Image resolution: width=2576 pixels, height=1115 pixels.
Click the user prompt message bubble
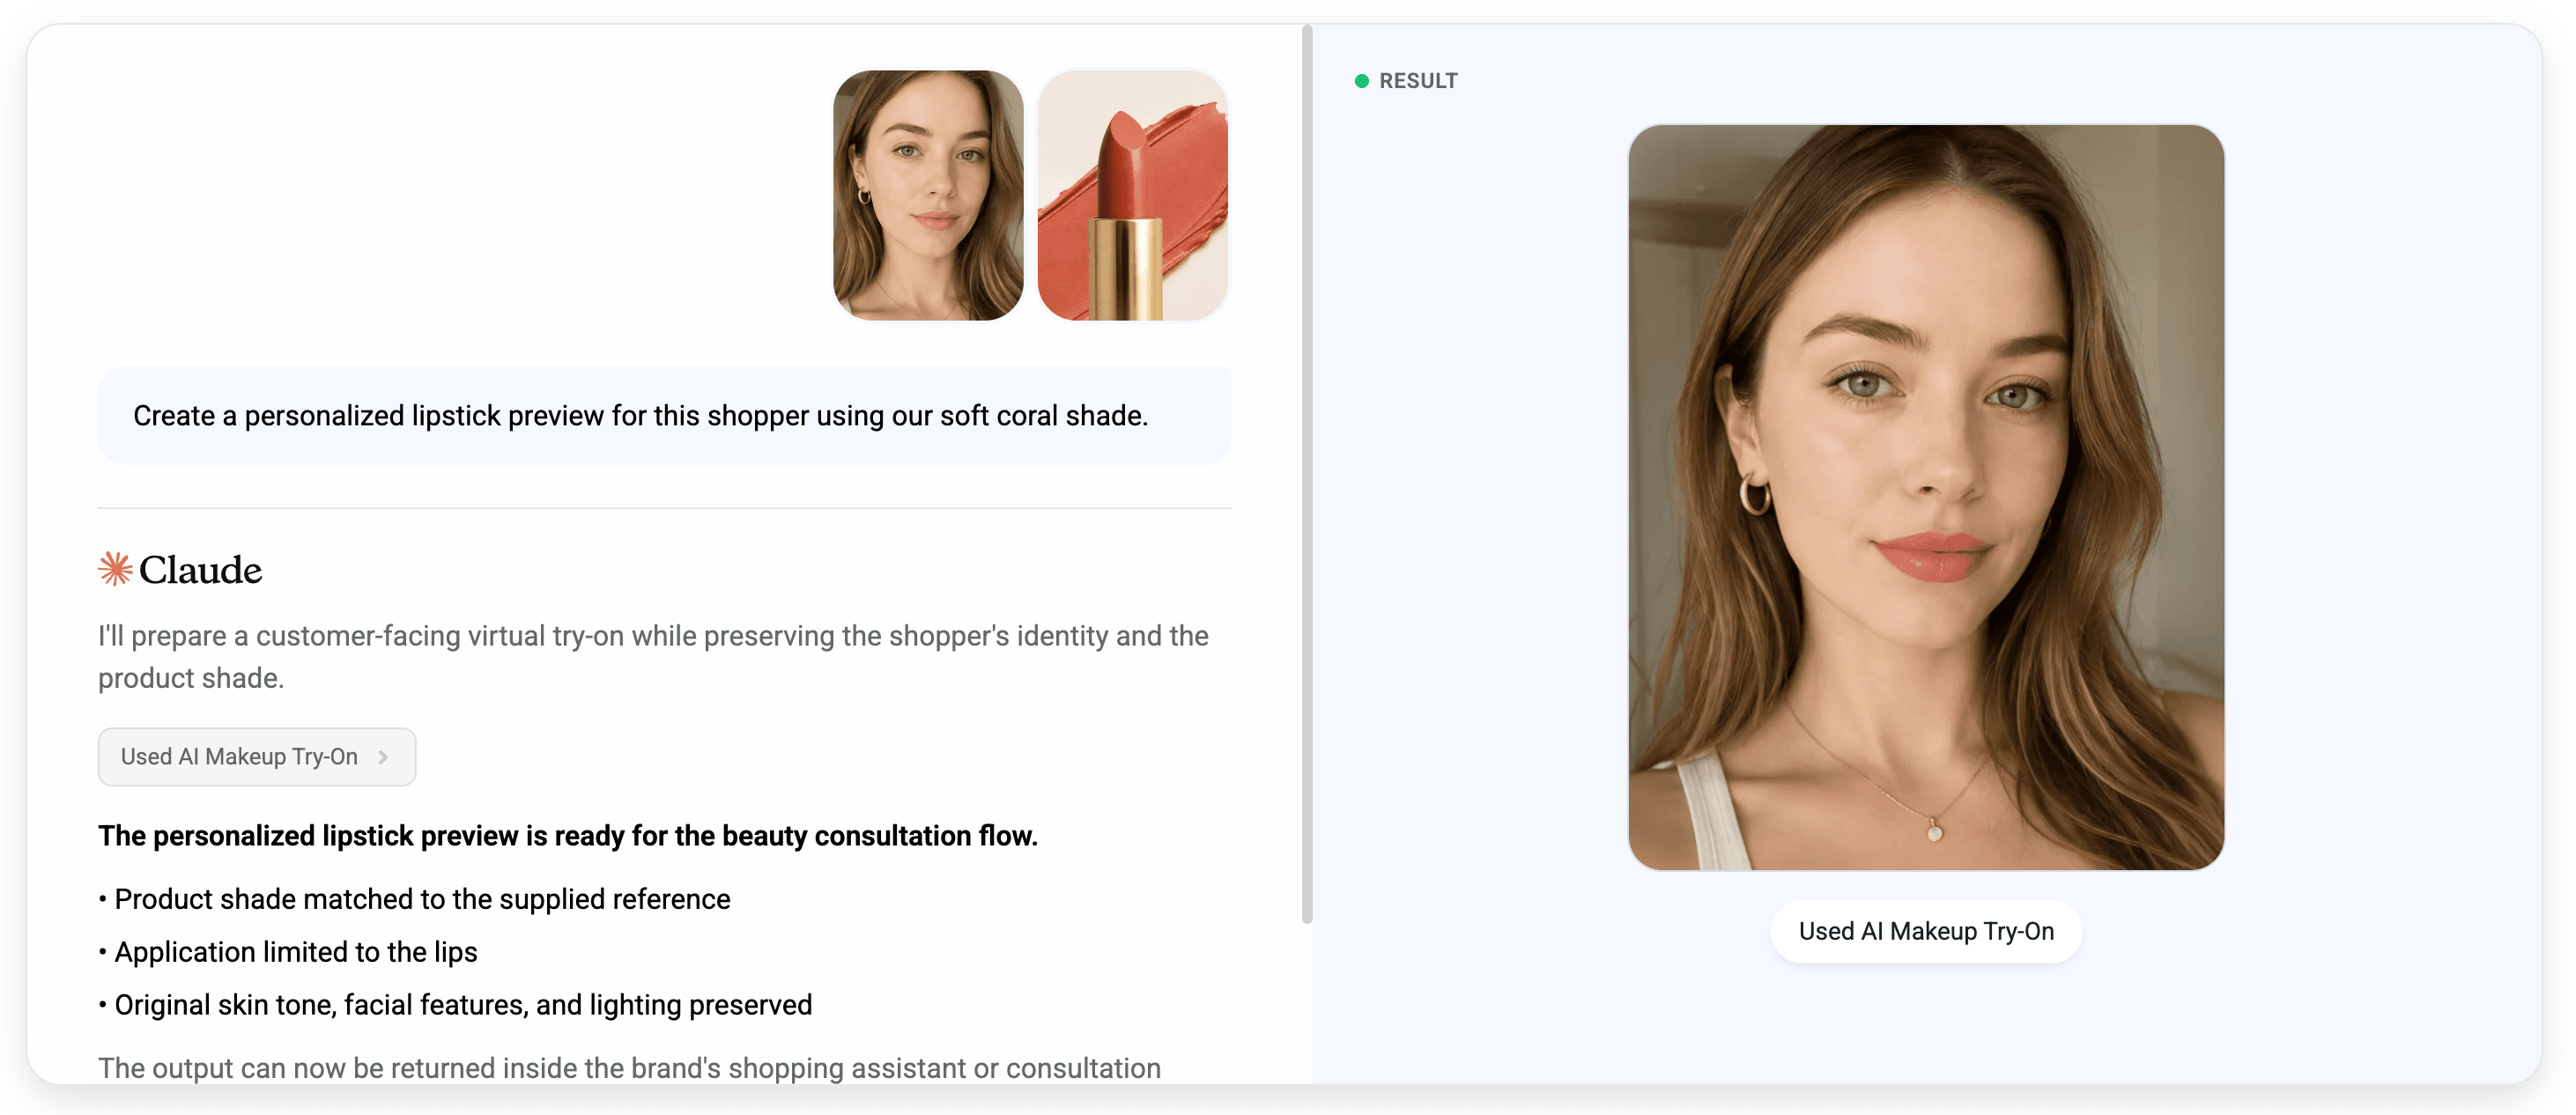(x=664, y=415)
